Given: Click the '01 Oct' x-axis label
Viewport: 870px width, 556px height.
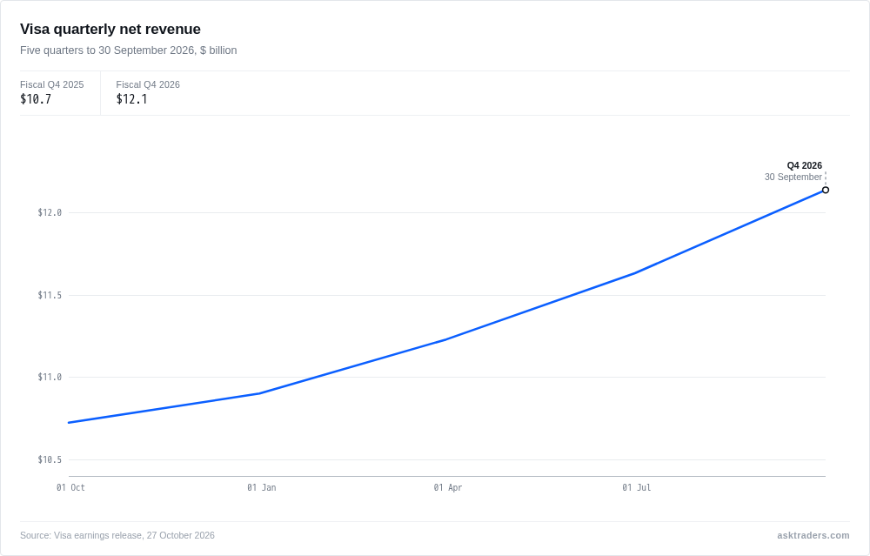Looking at the screenshot, I should tap(70, 488).
